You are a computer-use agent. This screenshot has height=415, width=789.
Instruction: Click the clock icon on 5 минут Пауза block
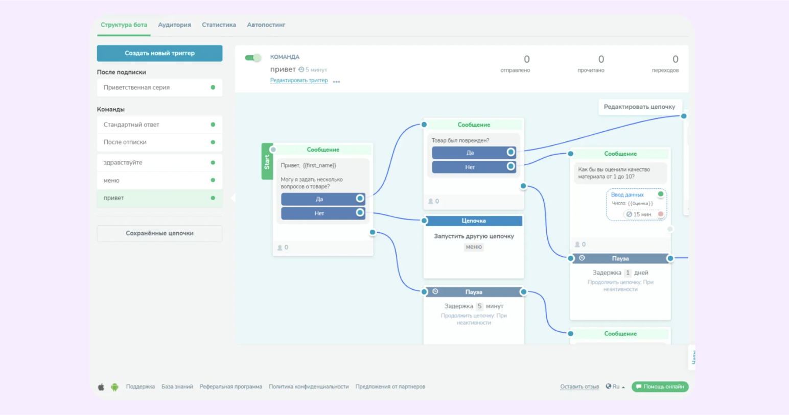click(x=435, y=291)
